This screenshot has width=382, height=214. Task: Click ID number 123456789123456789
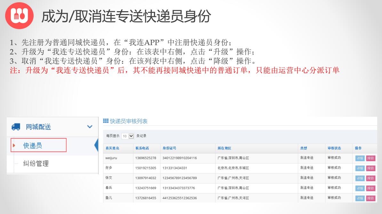pos(179,178)
